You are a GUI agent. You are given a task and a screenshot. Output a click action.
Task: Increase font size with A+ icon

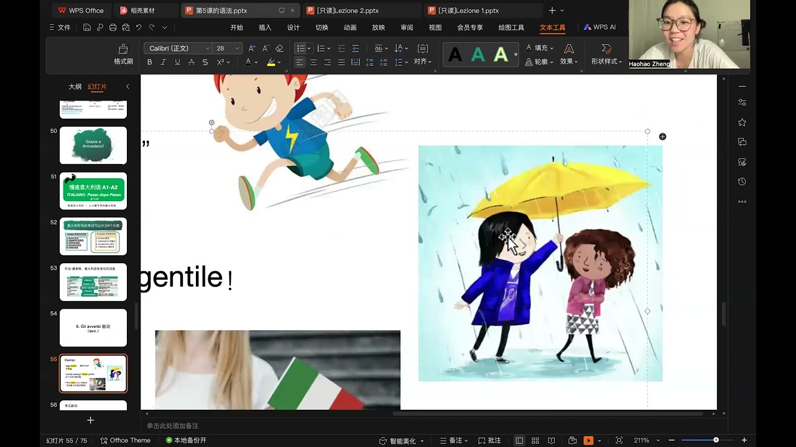[252, 48]
